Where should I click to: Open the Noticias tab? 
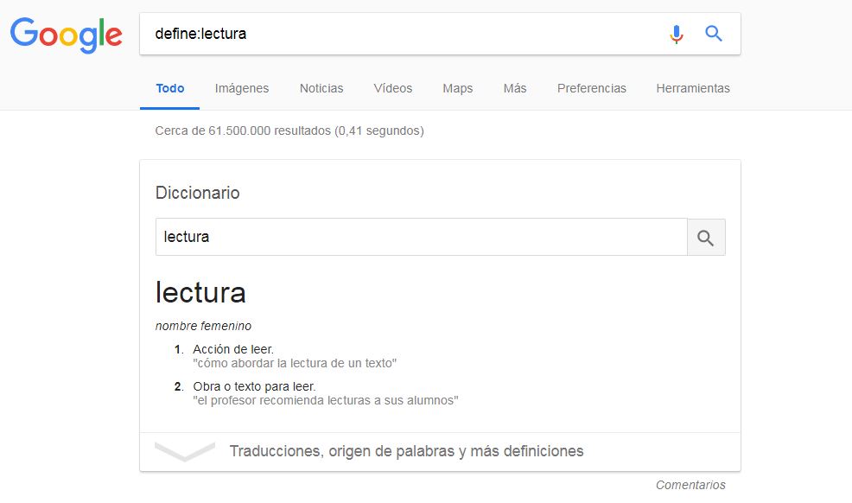pyautogui.click(x=321, y=88)
